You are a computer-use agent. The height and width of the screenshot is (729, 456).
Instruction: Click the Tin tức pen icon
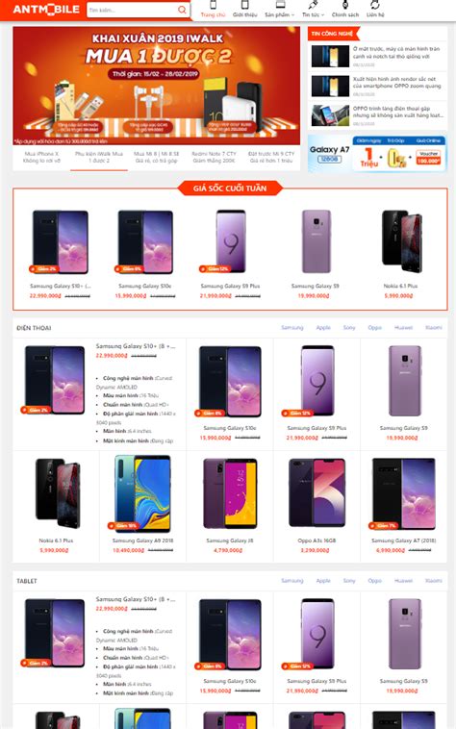coord(313,5)
